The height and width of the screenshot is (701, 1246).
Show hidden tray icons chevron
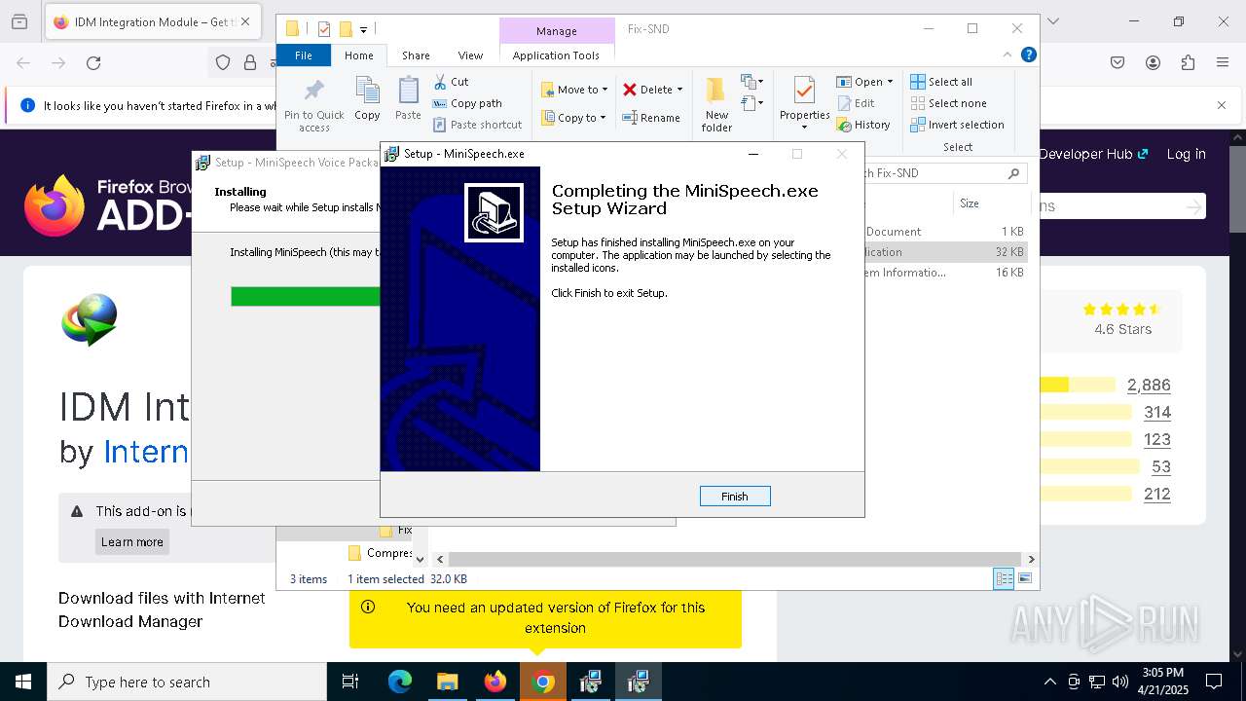[x=1049, y=682]
